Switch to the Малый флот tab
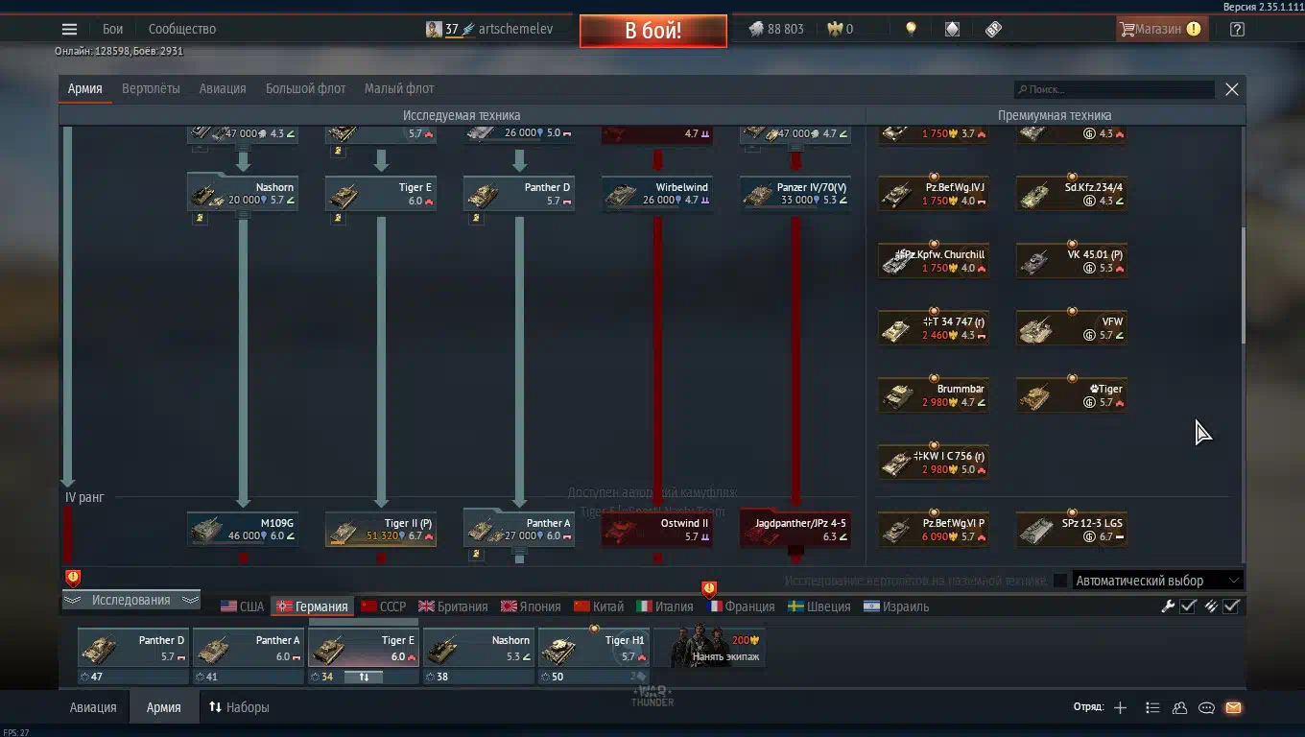Viewport: 1305px width, 737px height. click(399, 88)
